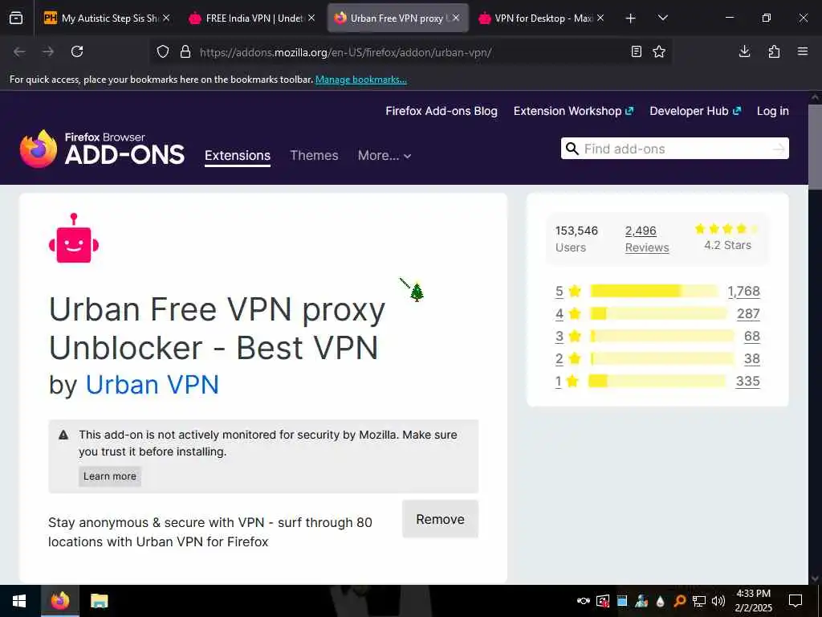Open the 335 one-star reviews count
Image resolution: width=822 pixels, height=617 pixels.
[x=748, y=382]
